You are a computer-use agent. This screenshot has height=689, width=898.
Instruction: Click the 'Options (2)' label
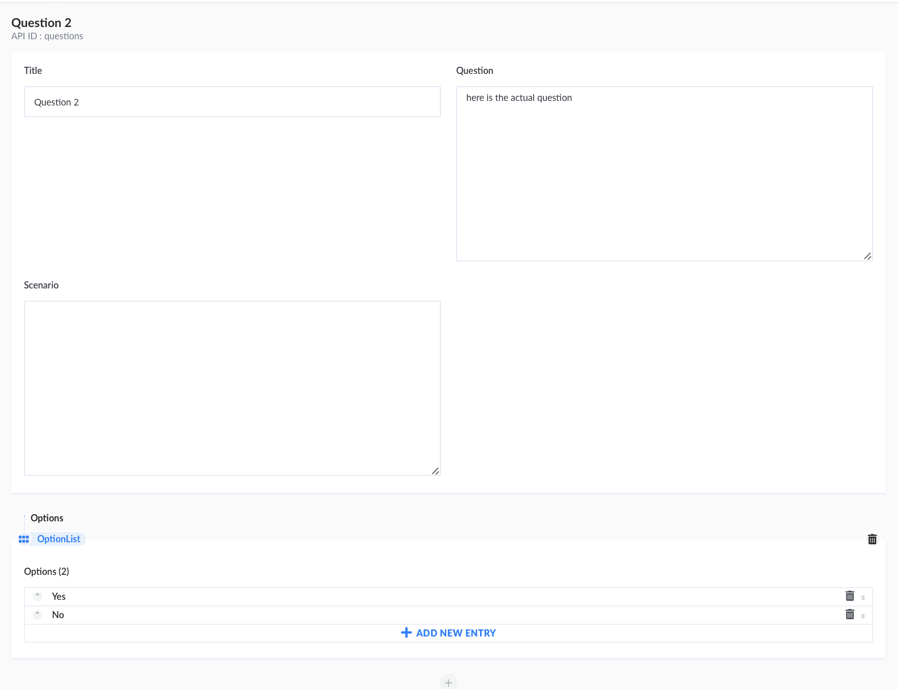46,571
